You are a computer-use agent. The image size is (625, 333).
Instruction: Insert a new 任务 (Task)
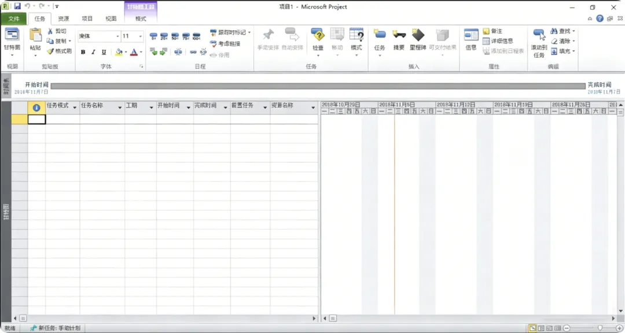[380, 42]
